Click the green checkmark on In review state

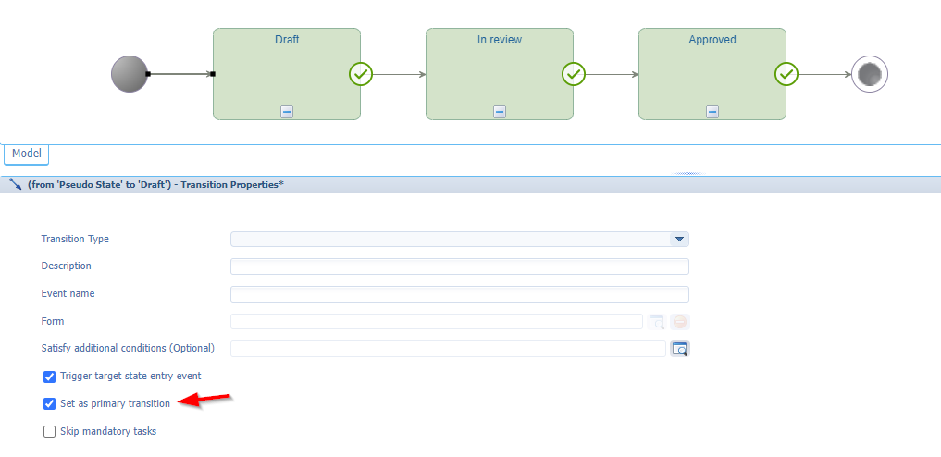pos(574,74)
